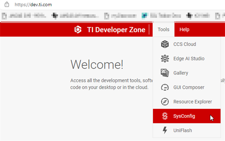This screenshot has height=141, width=225.
Task: Click the dev.ti.com URL field
Action: (x=33, y=5)
